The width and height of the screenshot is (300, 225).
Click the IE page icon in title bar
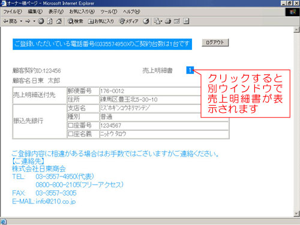(x=3, y=3)
